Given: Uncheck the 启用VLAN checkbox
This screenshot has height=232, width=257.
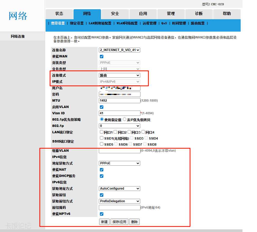Looking at the screenshot, I should pyautogui.click(x=102, y=107).
